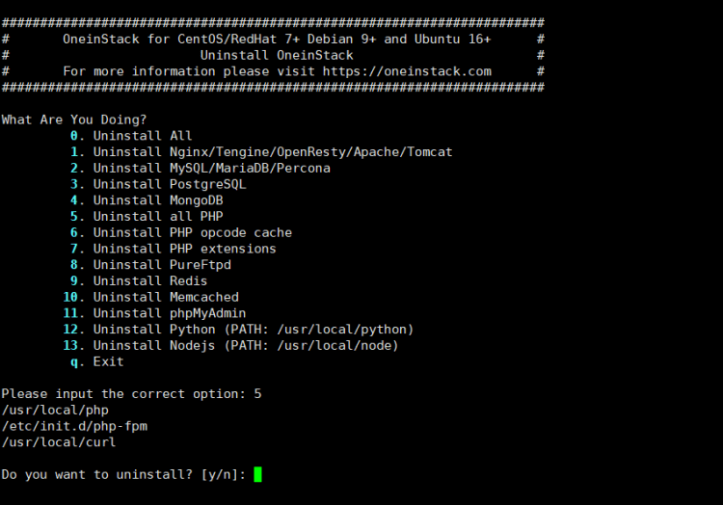Click the 'q. Exit' option
Image resolution: width=723 pixels, height=505 pixels.
coord(96,361)
